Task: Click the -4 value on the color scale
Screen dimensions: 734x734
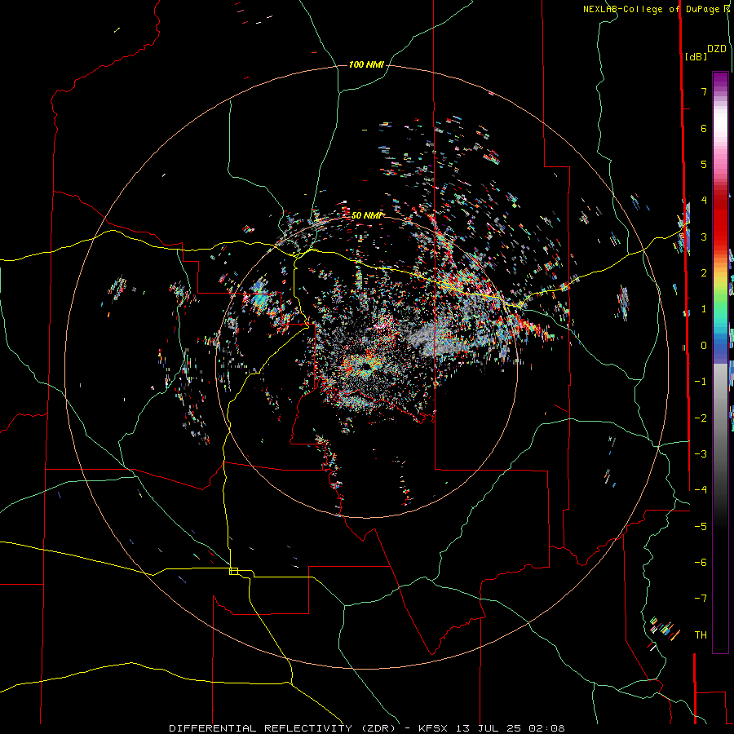Action: coord(701,489)
